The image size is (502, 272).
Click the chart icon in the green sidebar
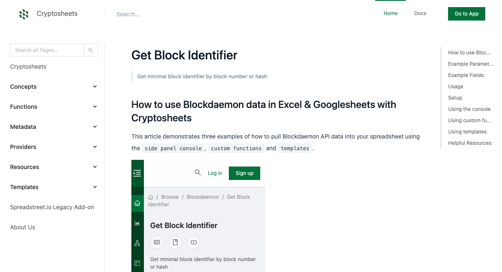coord(137,223)
